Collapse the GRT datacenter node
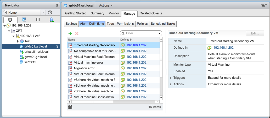Image resolution: width=270 pixels, height=118 pixels. click(x=9, y=31)
